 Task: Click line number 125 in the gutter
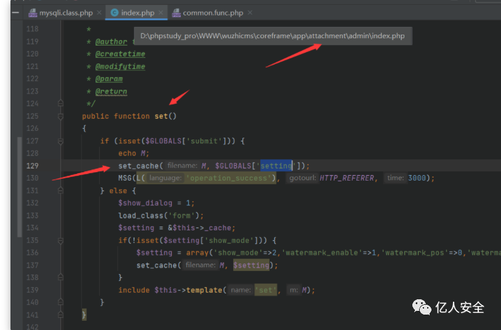pyautogui.click(x=32, y=116)
